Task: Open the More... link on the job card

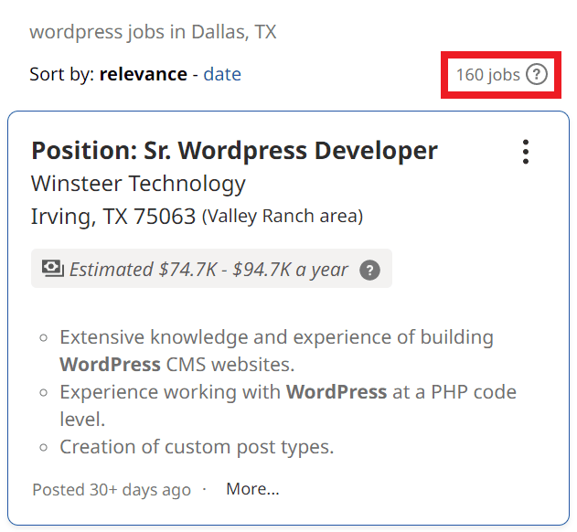Action: pyautogui.click(x=252, y=489)
